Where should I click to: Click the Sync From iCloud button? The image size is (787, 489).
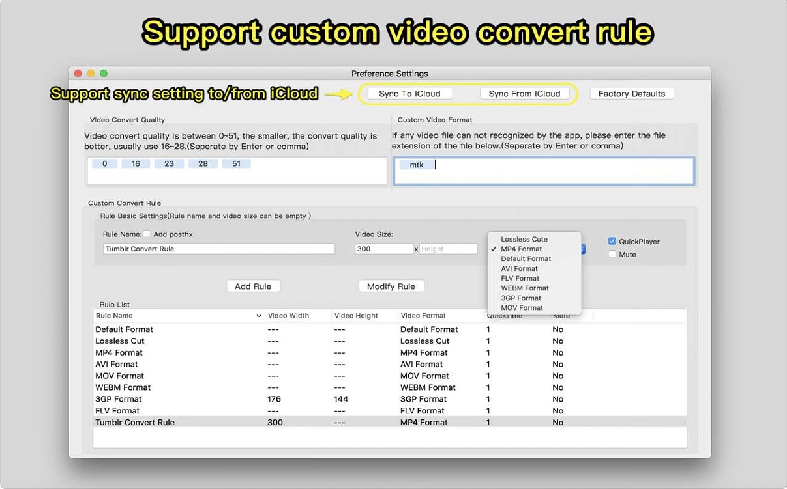coord(524,94)
